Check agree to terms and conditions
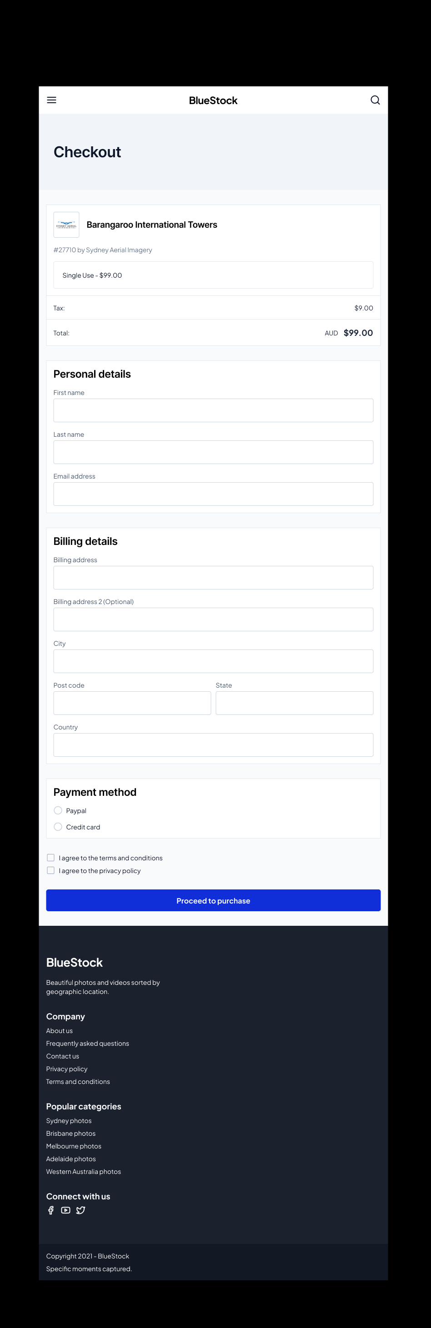 click(x=50, y=857)
